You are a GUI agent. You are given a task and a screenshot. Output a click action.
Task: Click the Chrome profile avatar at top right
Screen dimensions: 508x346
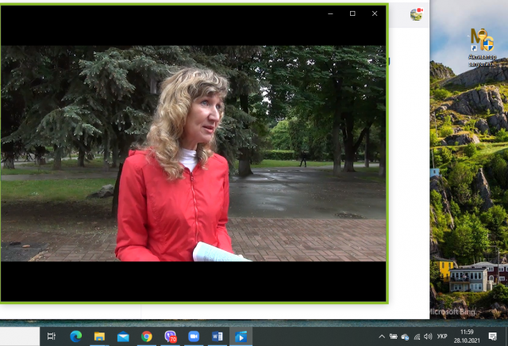416,14
